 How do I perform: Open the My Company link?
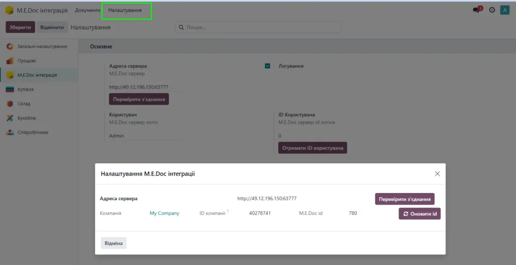pos(165,213)
